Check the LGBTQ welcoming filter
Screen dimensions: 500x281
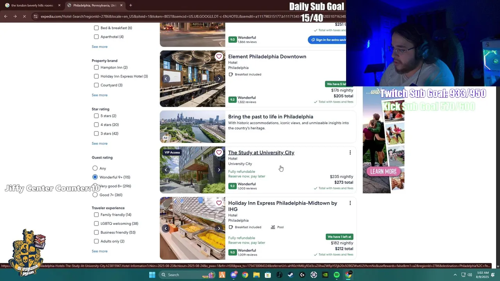coord(96,224)
